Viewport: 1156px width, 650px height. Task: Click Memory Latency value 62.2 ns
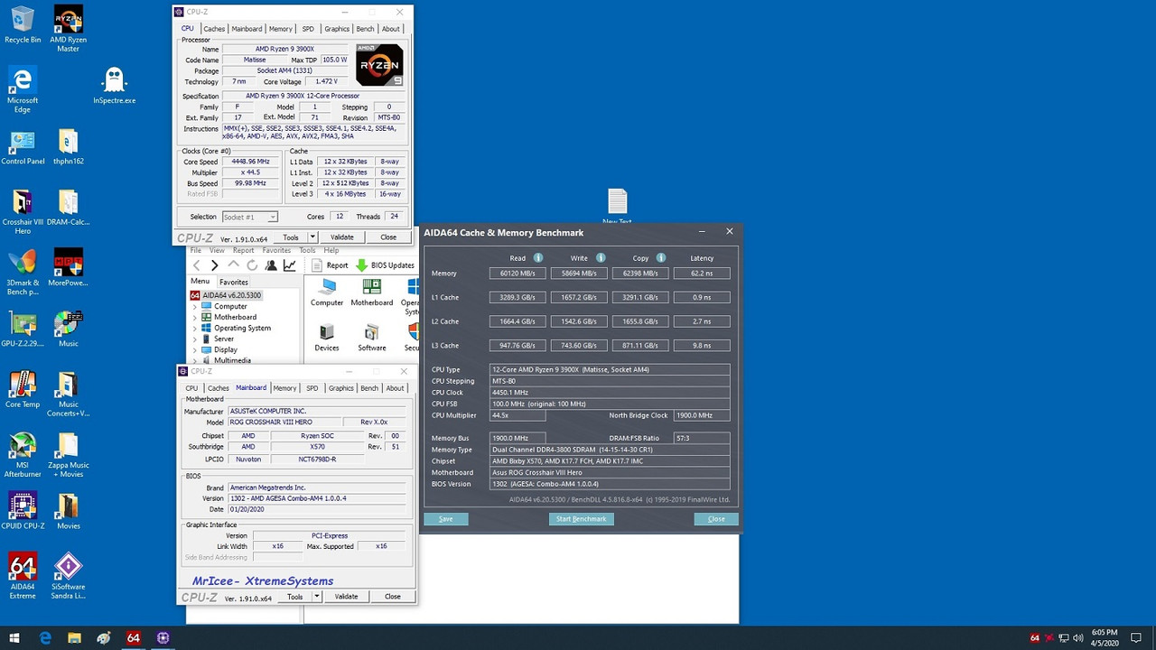click(x=702, y=274)
